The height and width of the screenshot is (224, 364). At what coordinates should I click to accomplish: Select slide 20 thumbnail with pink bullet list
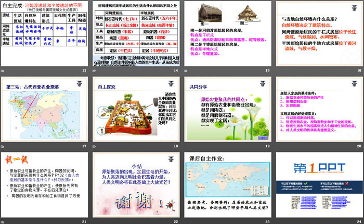pos(319,109)
